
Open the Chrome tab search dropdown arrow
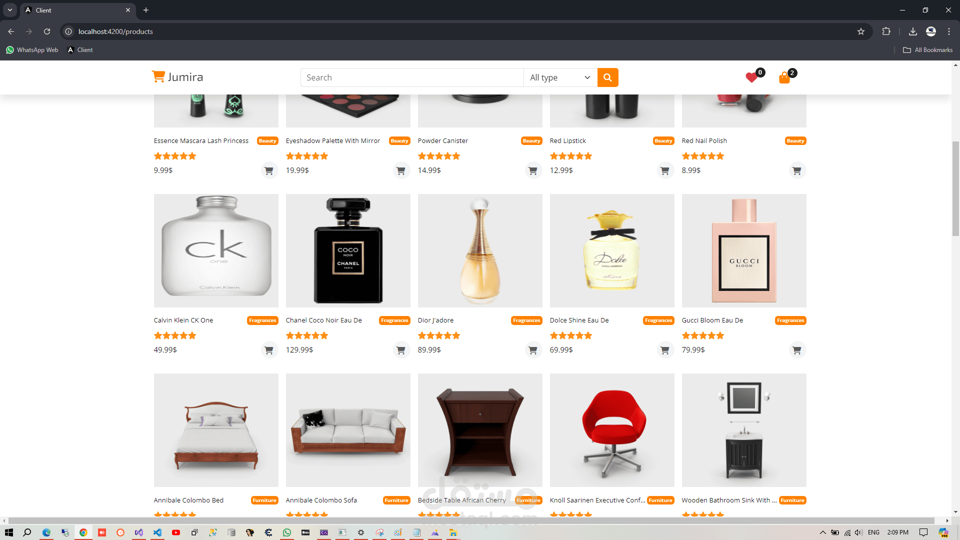coord(10,10)
